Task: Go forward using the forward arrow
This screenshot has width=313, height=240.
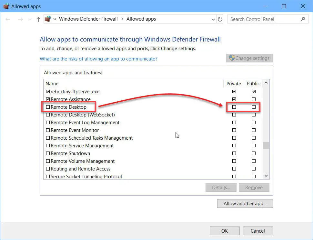Action: coord(20,19)
